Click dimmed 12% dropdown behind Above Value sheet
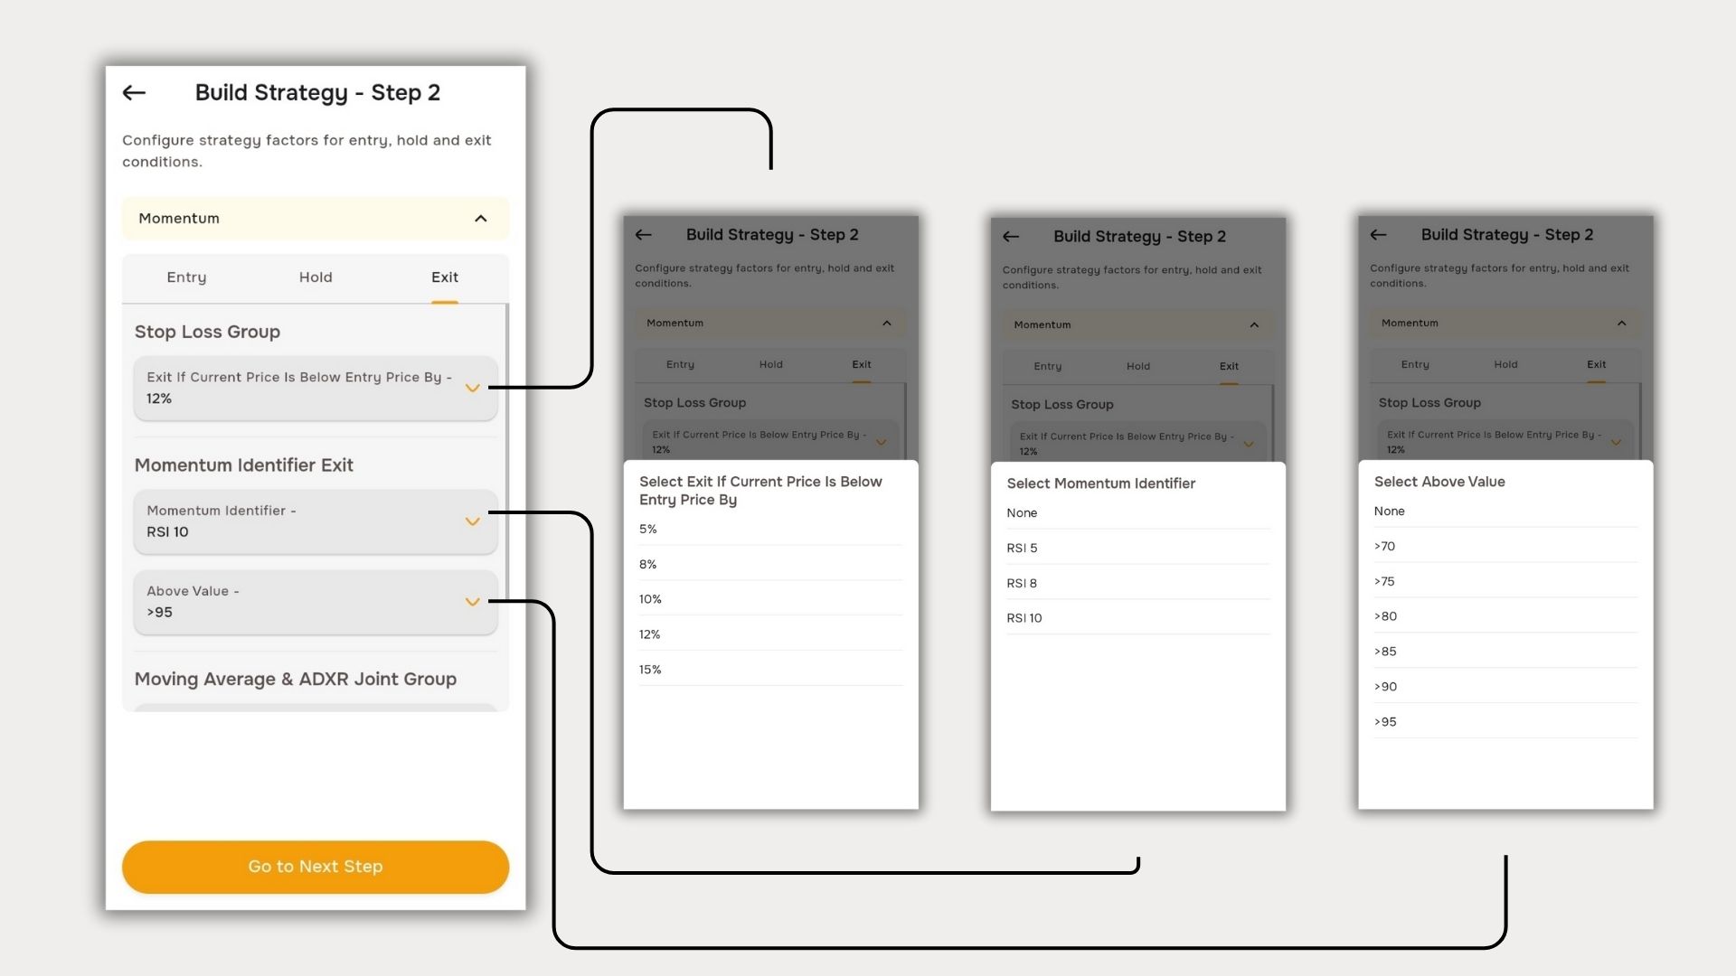Viewport: 1736px width, 976px height. (1505, 441)
